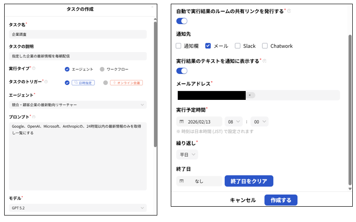The height and width of the screenshot is (222, 356).
Task: Click help icon next to プロンプト label
Action: 34,117
